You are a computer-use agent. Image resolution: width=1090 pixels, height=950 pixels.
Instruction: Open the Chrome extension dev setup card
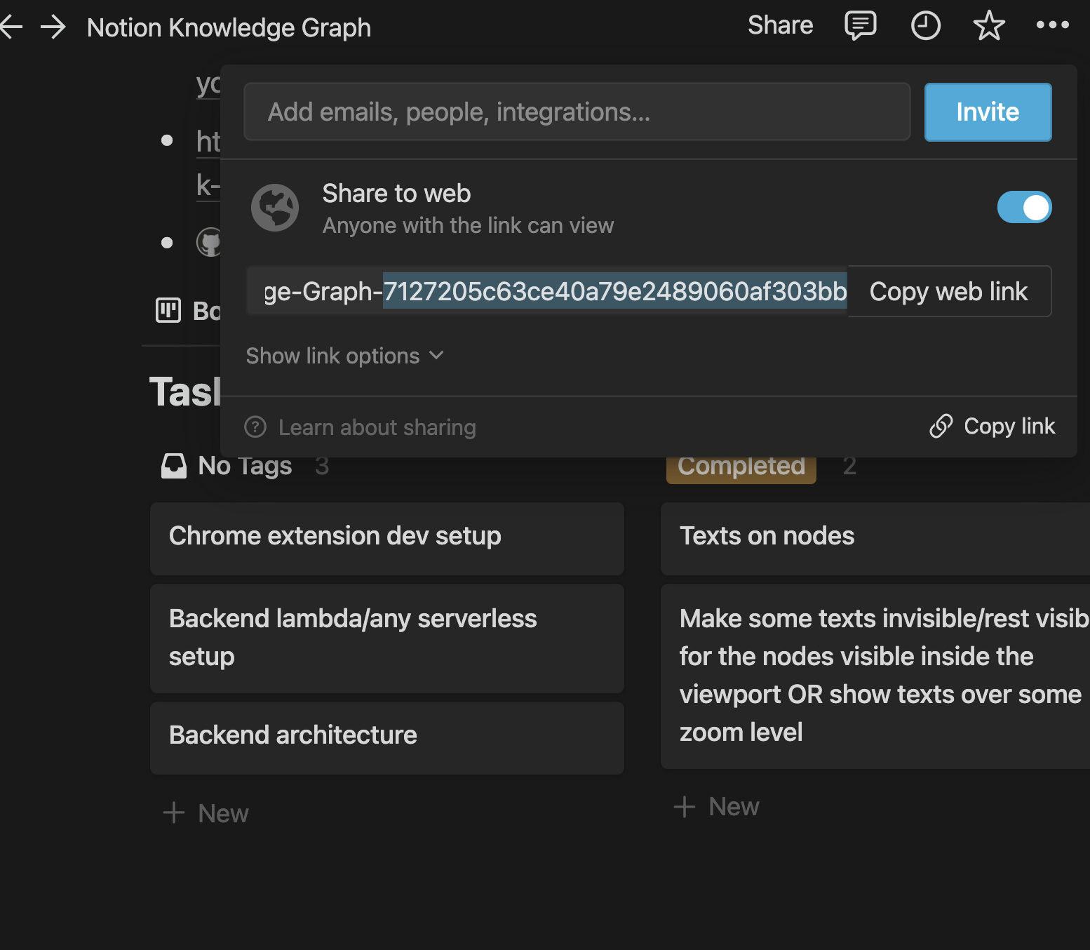click(x=387, y=538)
